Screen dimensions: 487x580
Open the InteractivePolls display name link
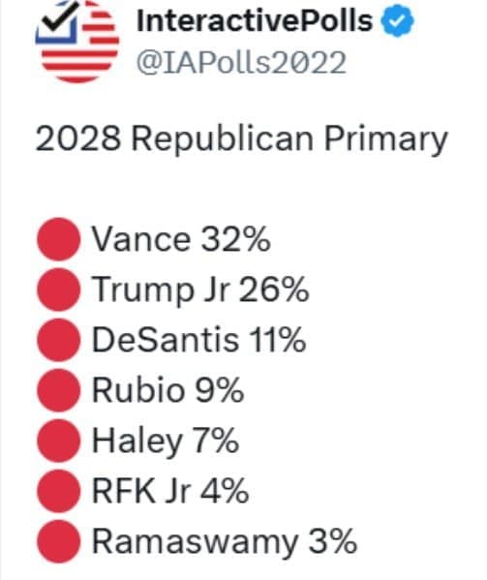(x=255, y=20)
